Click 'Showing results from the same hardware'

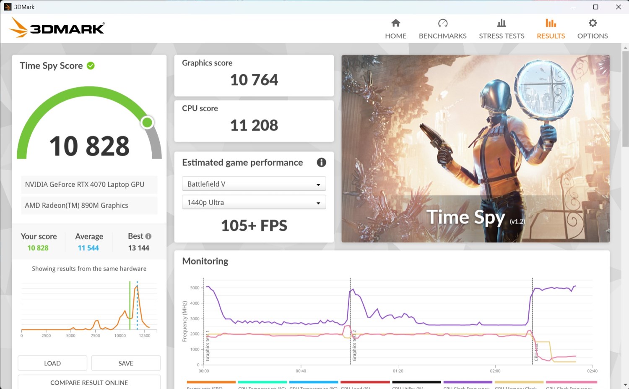[x=89, y=269]
